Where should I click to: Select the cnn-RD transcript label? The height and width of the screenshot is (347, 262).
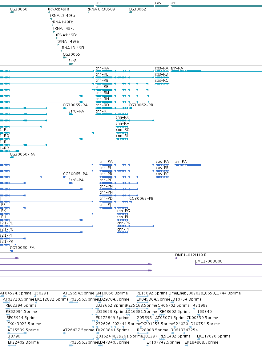102,105
